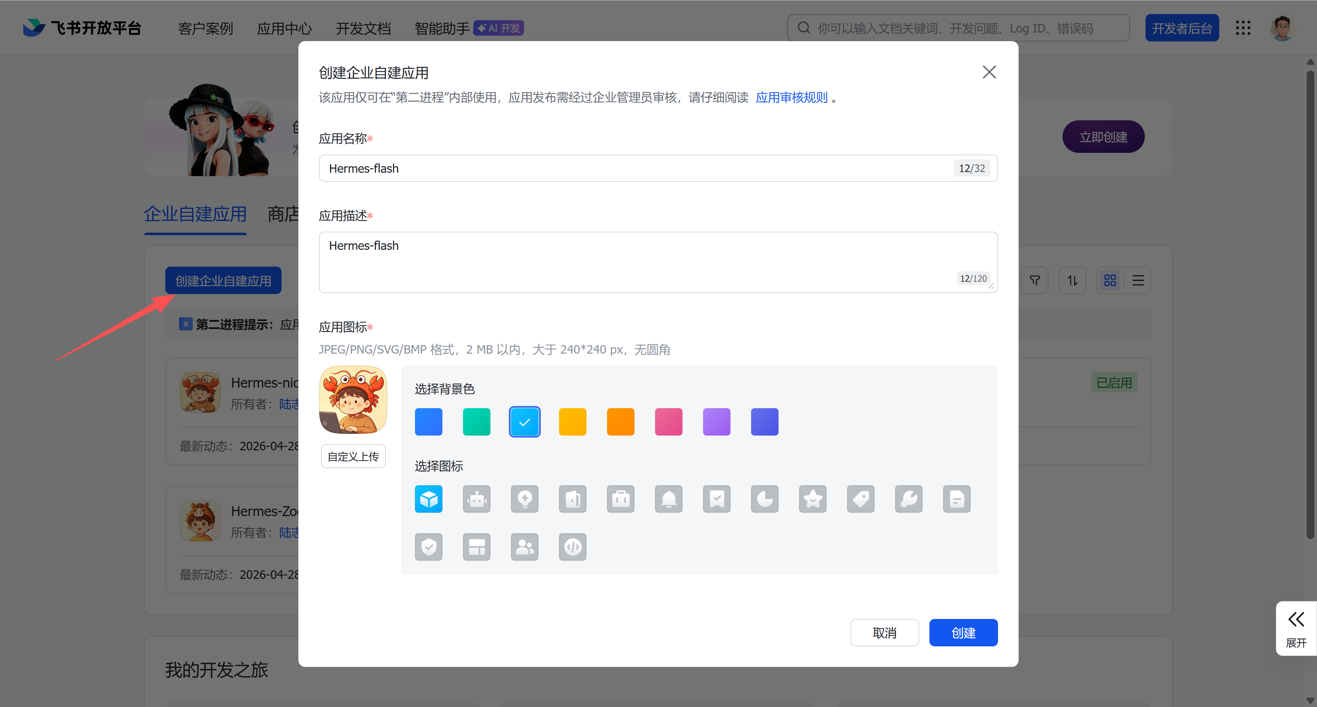Pick the yellow background color swatch

pyautogui.click(x=573, y=422)
